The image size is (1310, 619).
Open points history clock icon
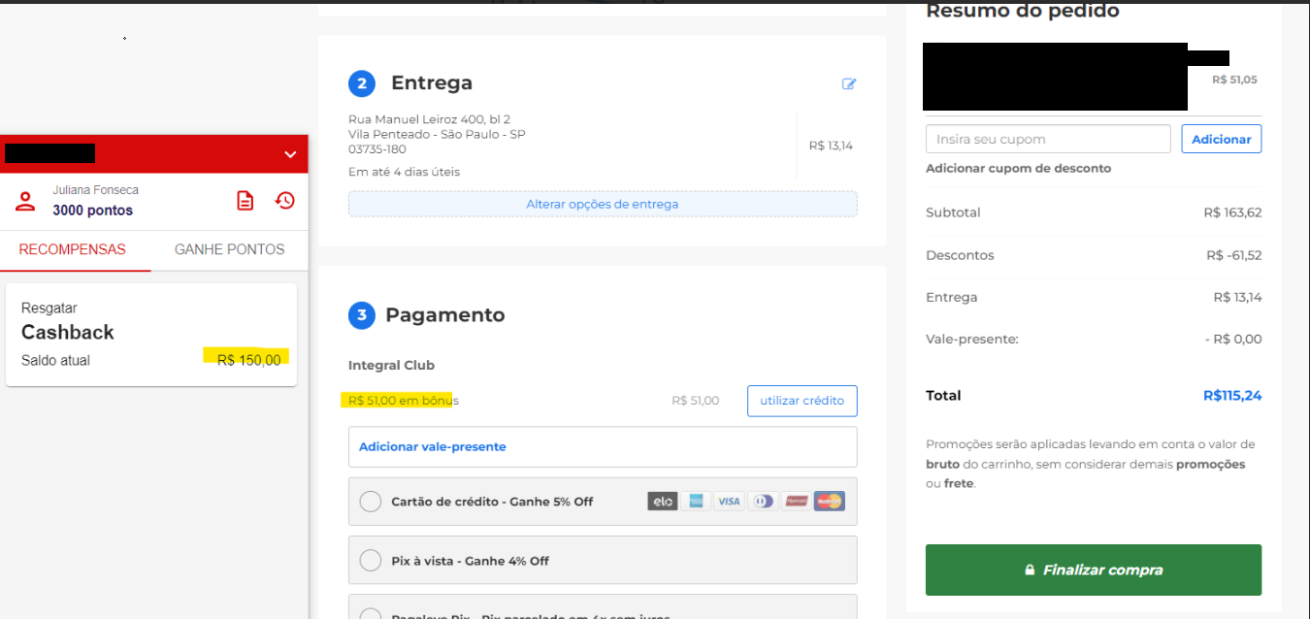point(284,201)
